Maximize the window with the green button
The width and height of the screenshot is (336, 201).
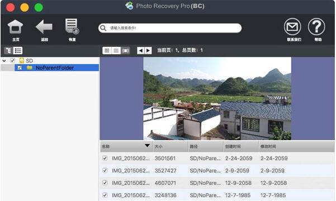coord(39,7)
